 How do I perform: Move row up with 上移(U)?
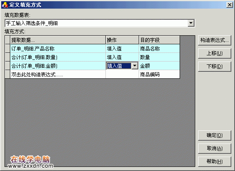point(214,53)
